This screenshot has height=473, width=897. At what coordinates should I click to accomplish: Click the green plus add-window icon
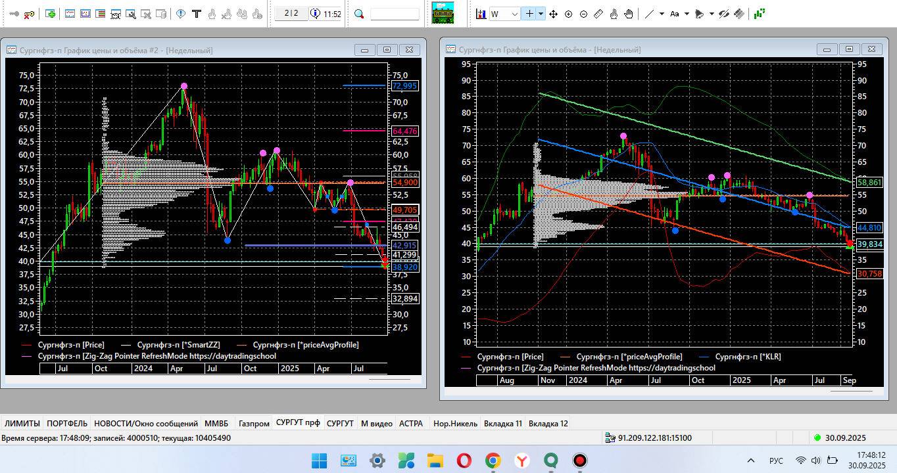51,14
